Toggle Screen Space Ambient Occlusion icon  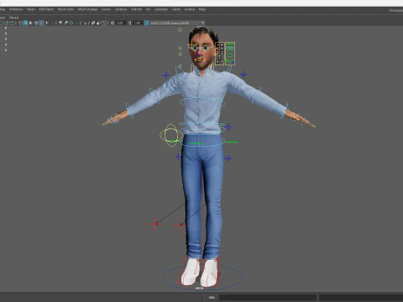pyautogui.click(x=60, y=23)
